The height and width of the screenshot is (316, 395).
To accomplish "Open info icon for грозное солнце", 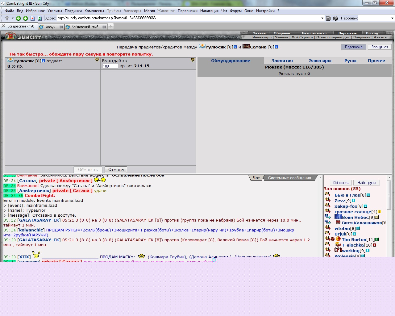I will tap(379, 212).
